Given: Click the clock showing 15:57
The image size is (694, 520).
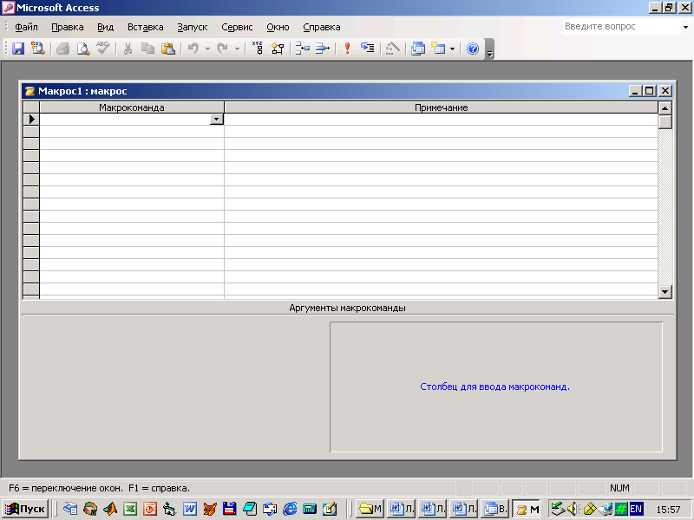Looking at the screenshot, I should [x=668, y=510].
